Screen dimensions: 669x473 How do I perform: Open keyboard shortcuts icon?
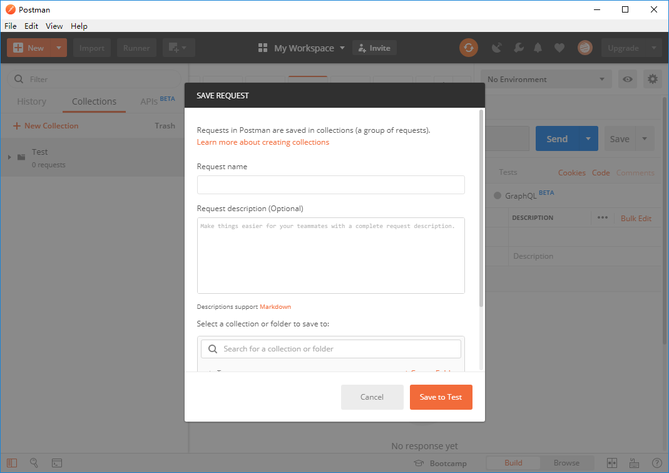634,463
